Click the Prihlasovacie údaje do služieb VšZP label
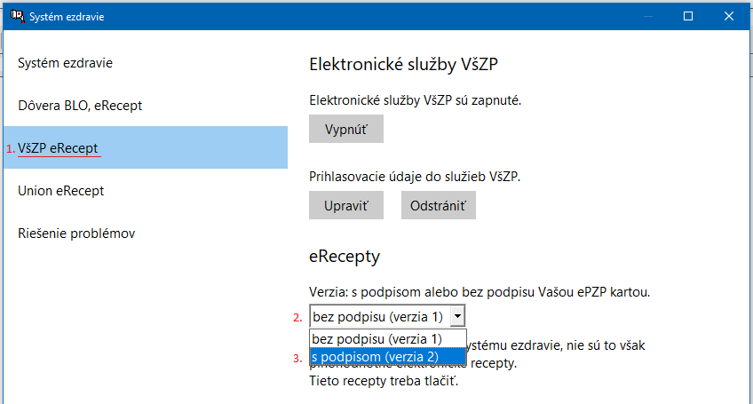The image size is (753, 404). pos(415,177)
